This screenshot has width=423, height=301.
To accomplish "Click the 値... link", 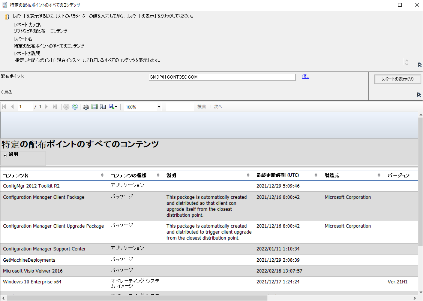I will [305, 76].
